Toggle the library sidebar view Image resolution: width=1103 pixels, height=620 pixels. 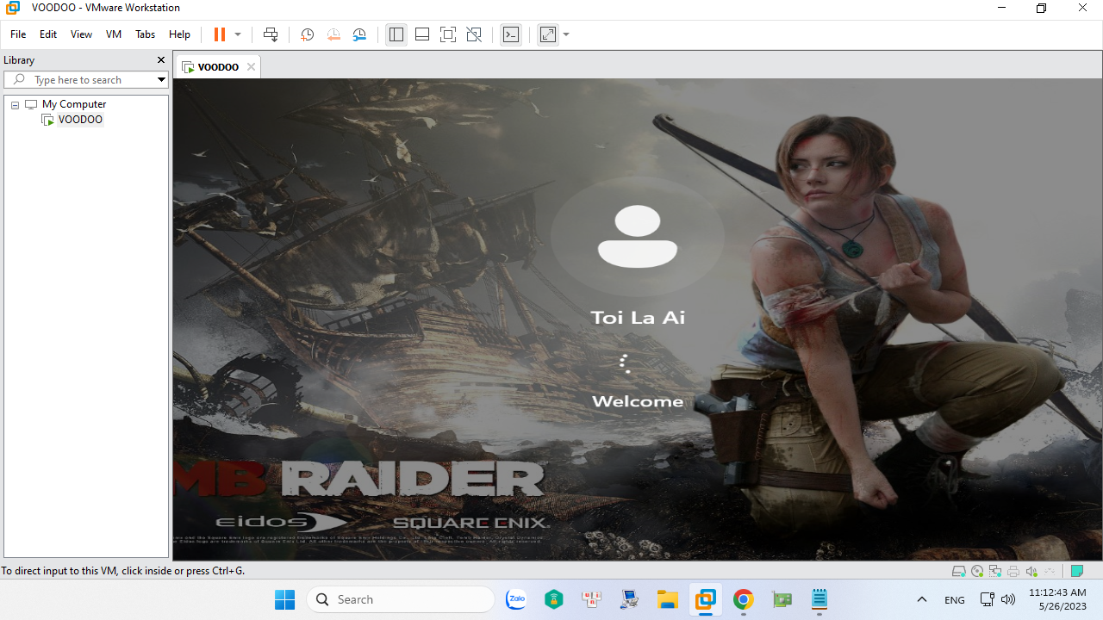pyautogui.click(x=396, y=34)
